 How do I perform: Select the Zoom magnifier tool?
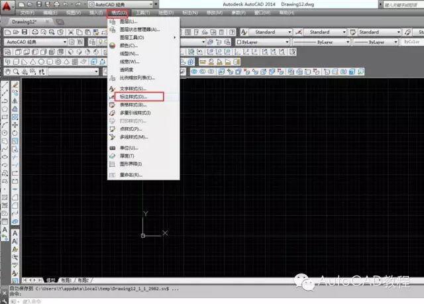click(x=16, y=72)
